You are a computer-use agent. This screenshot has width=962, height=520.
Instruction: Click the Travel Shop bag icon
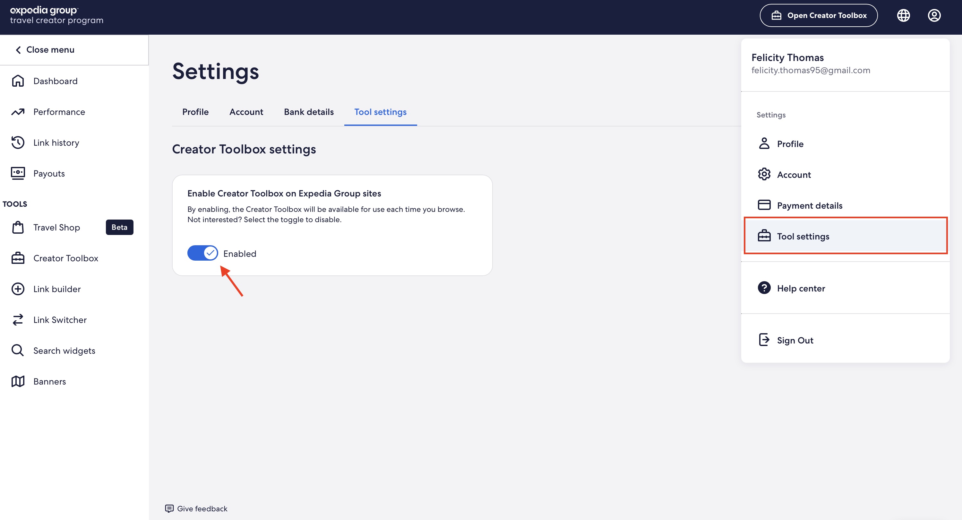tap(18, 227)
